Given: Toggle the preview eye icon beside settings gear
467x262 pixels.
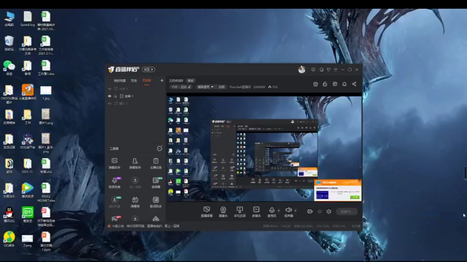Looking at the screenshot, I should [x=319, y=211].
